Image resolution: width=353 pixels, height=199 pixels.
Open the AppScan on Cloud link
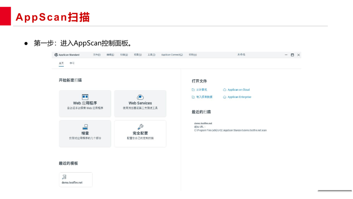coord(239,90)
